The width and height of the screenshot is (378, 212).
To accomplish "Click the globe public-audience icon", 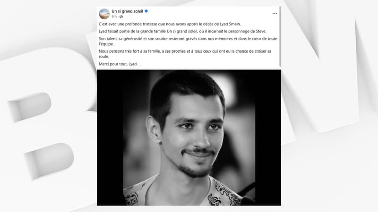I will [x=121, y=16].
